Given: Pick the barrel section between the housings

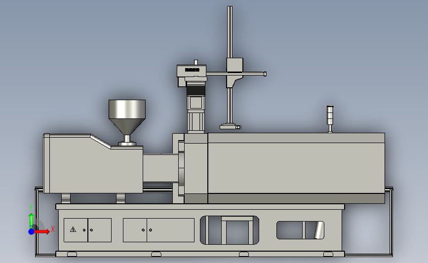Looking at the screenshot, I should [160, 168].
